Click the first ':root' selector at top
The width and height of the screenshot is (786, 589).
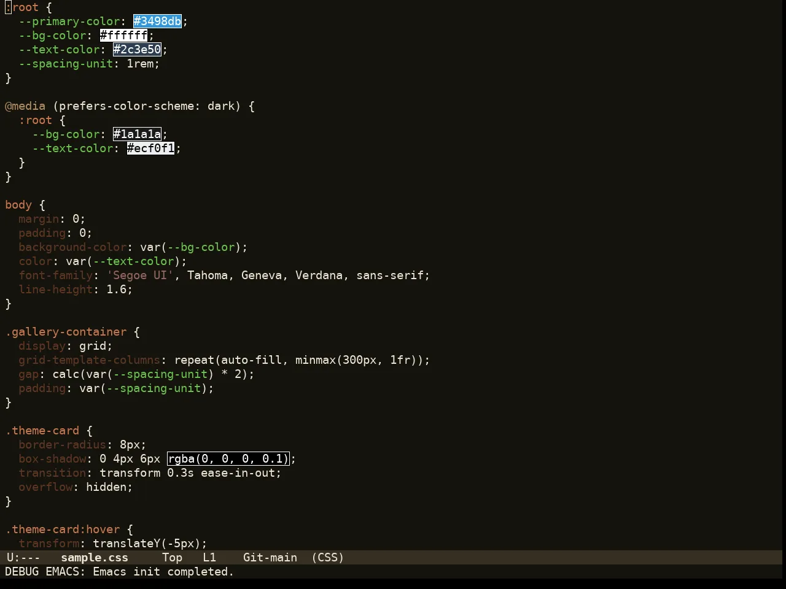click(22, 7)
